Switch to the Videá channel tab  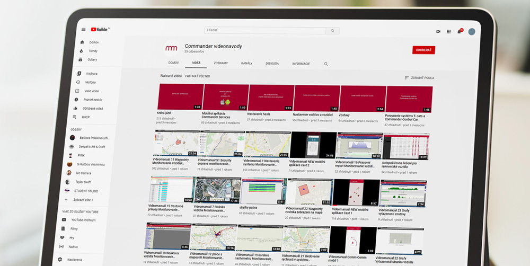(196, 63)
